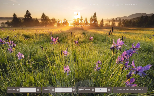Screen dimensions: 154x96
Task: Step Anreise date forward with right arrow
Action: tap(38, 90)
